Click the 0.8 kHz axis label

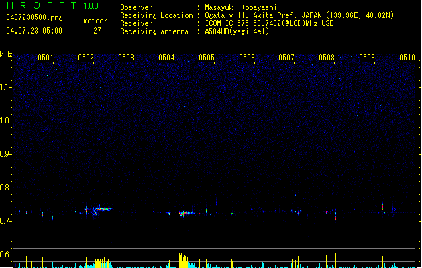[x=5, y=188]
